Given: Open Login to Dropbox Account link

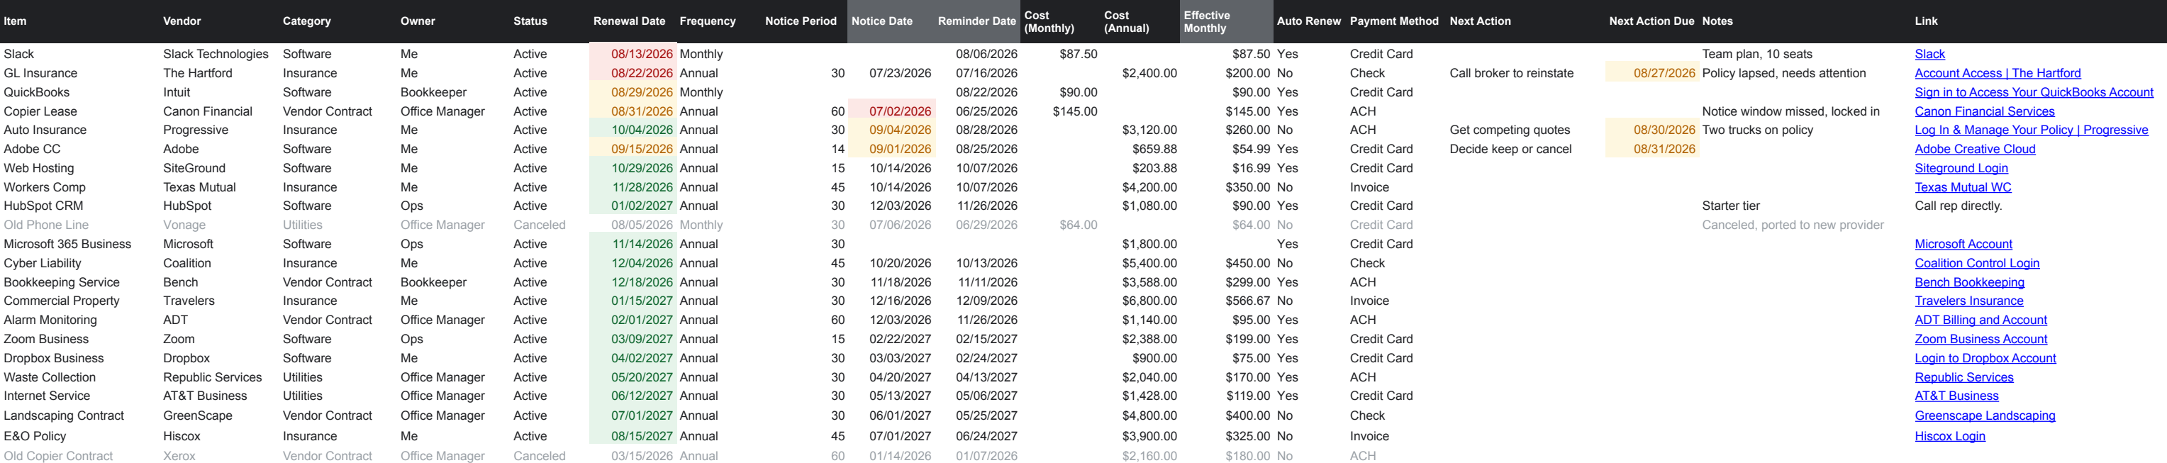Looking at the screenshot, I should [1985, 359].
